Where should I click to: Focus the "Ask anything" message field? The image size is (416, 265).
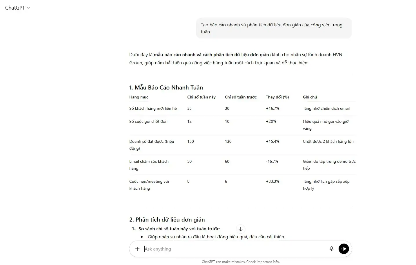tap(232, 249)
